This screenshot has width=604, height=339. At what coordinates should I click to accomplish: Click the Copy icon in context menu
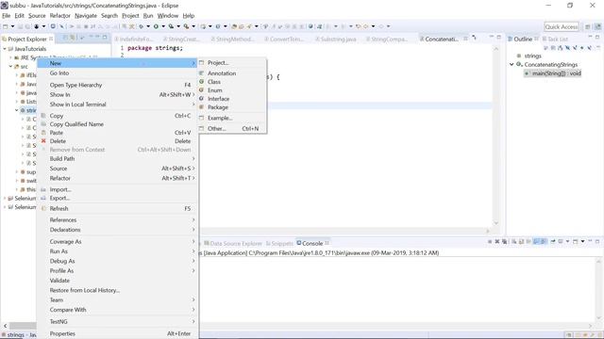tap(43, 115)
